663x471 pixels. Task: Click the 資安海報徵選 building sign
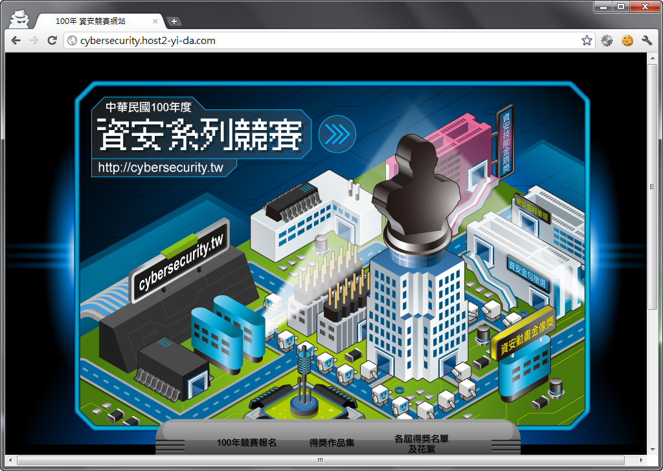pyautogui.click(x=532, y=208)
